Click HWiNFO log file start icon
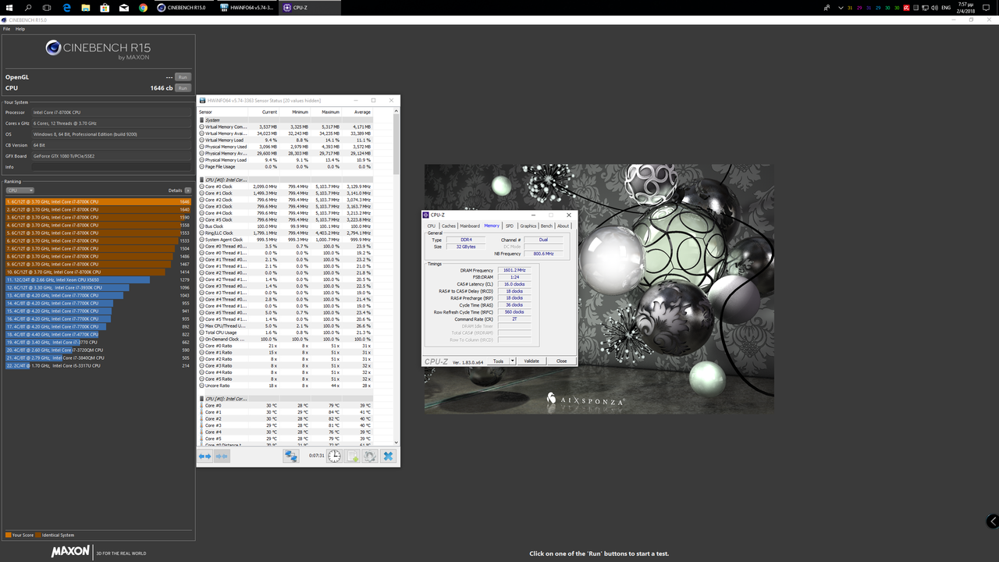The height and width of the screenshot is (562, 999). click(352, 456)
